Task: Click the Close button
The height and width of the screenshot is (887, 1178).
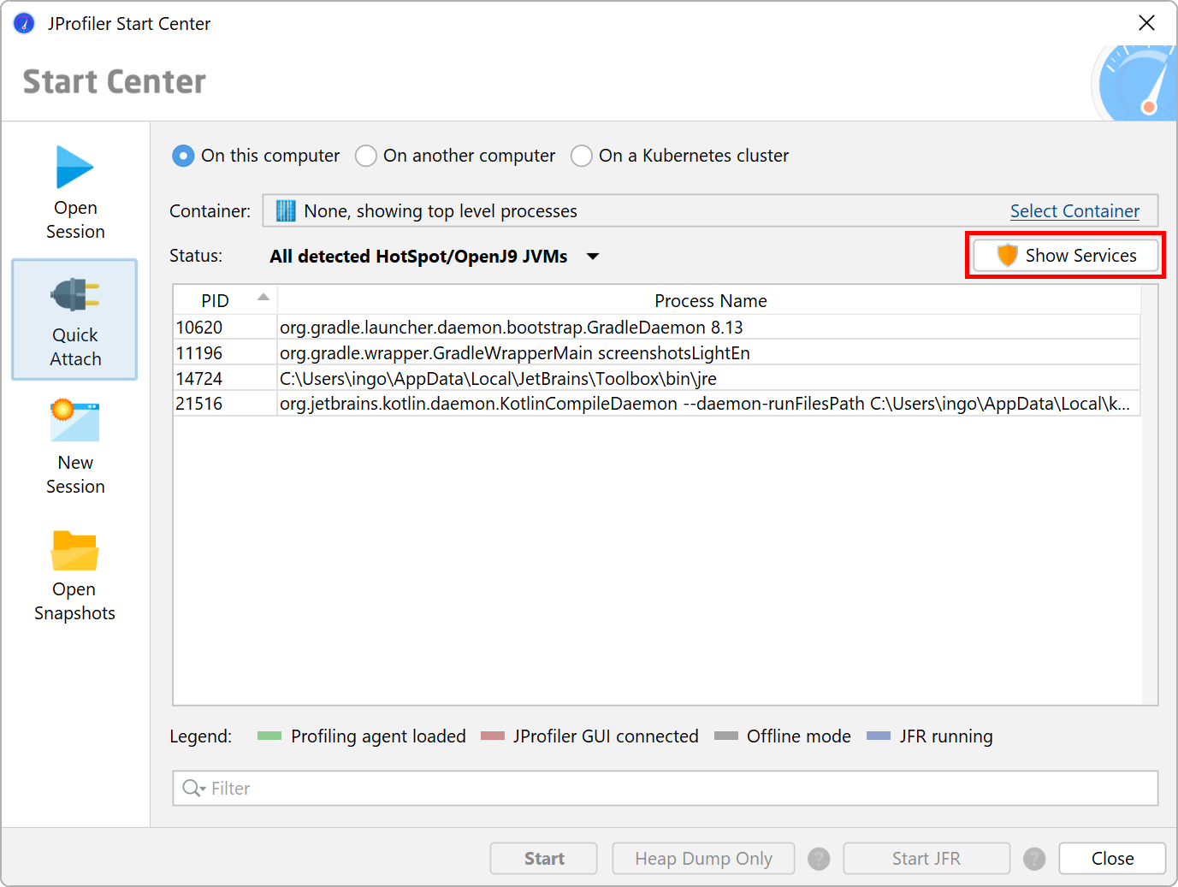Action: [x=1112, y=859]
